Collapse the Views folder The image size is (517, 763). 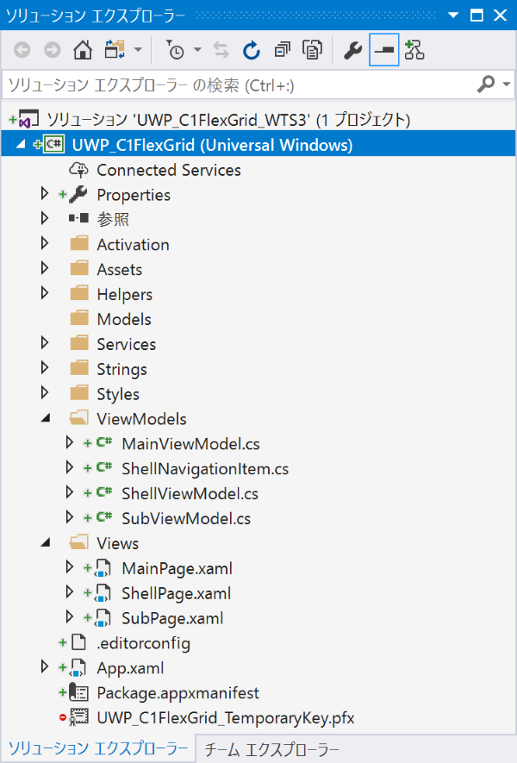(45, 542)
